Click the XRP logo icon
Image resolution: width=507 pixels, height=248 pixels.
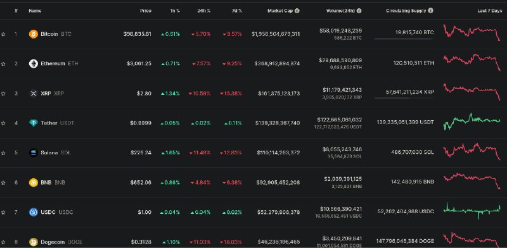click(34, 94)
